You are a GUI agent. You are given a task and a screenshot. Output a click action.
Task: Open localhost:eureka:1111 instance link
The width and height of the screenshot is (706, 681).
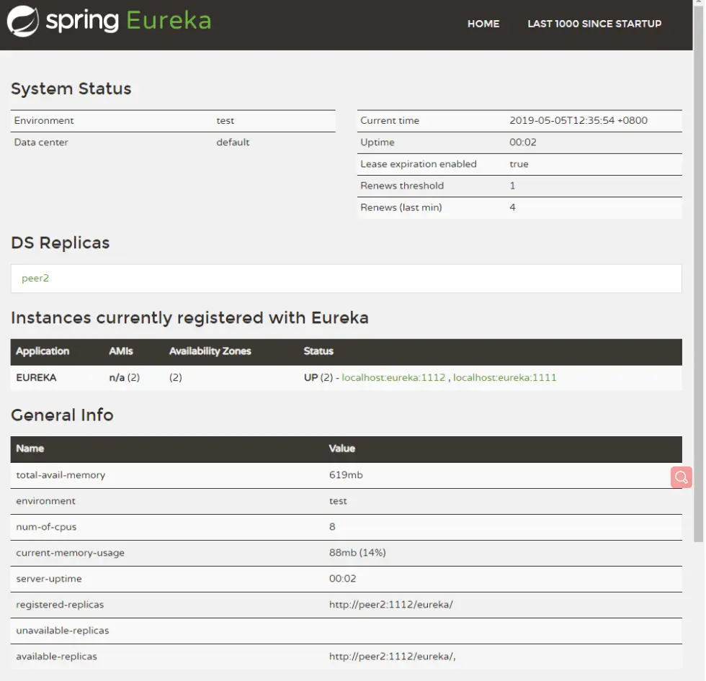pos(504,377)
